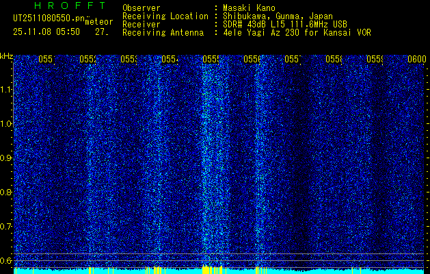Click the 'Receiving Antenna' label
The width and height of the screenshot is (430, 274).
[x=163, y=33]
